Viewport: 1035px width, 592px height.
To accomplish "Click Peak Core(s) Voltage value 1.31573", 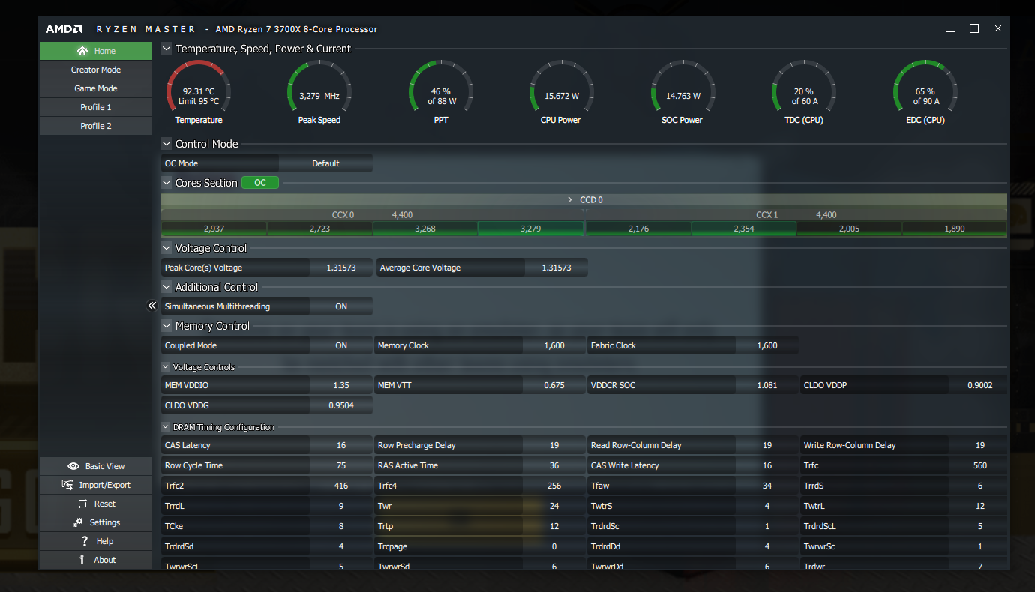I will coord(341,268).
